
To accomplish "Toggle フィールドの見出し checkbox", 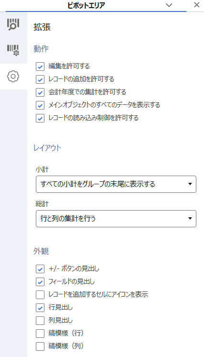I will pos(40,282).
